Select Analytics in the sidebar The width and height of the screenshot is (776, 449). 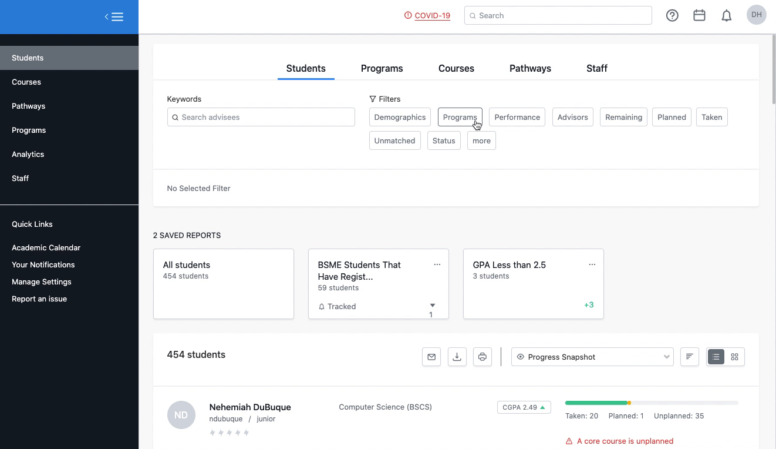click(x=28, y=154)
